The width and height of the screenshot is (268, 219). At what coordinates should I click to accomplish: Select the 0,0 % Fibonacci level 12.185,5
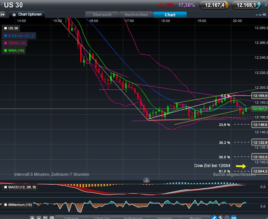point(260,95)
